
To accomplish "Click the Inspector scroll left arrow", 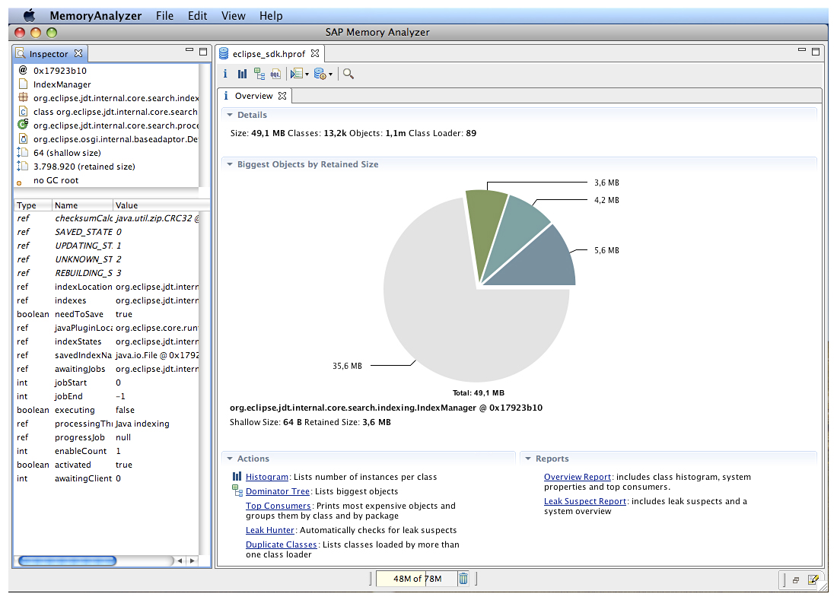I will (x=180, y=560).
